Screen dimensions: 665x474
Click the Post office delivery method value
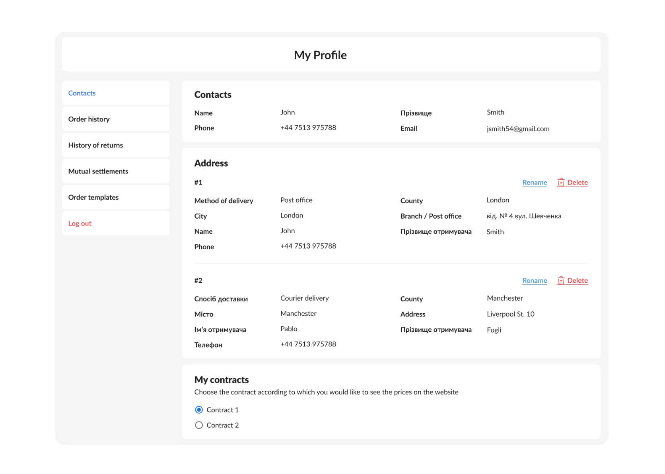[x=296, y=200]
